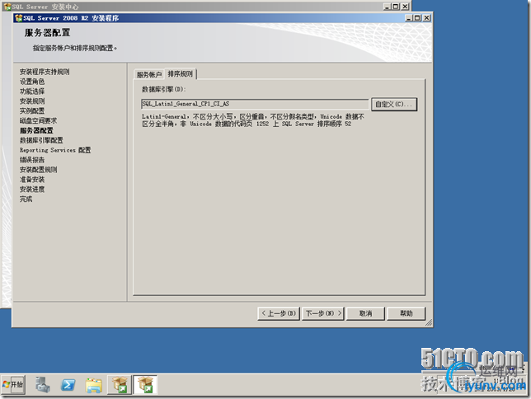This screenshot has width=531, height=399.
Task: Proceed with 下一步(N) button
Action: (x=323, y=313)
